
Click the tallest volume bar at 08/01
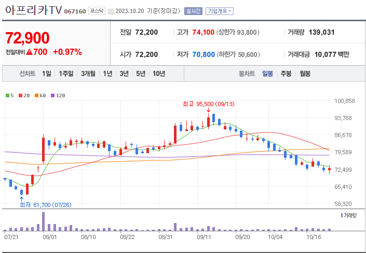(43, 221)
